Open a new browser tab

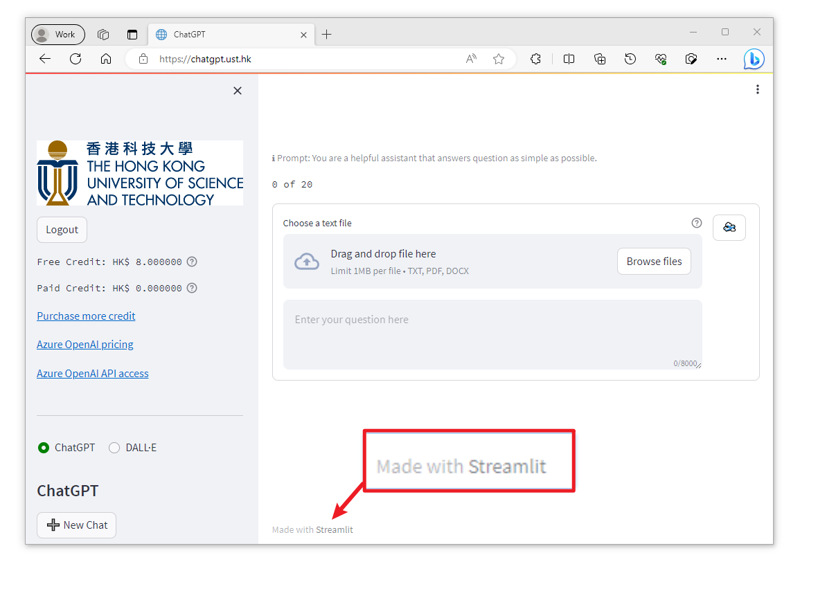point(326,34)
